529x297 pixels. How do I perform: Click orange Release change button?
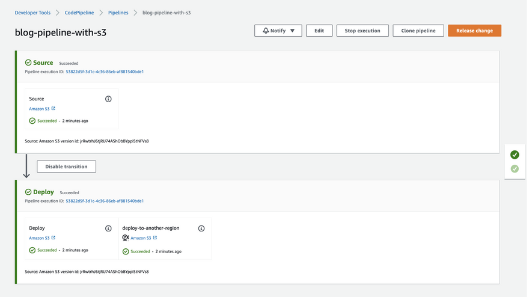[x=474, y=31]
